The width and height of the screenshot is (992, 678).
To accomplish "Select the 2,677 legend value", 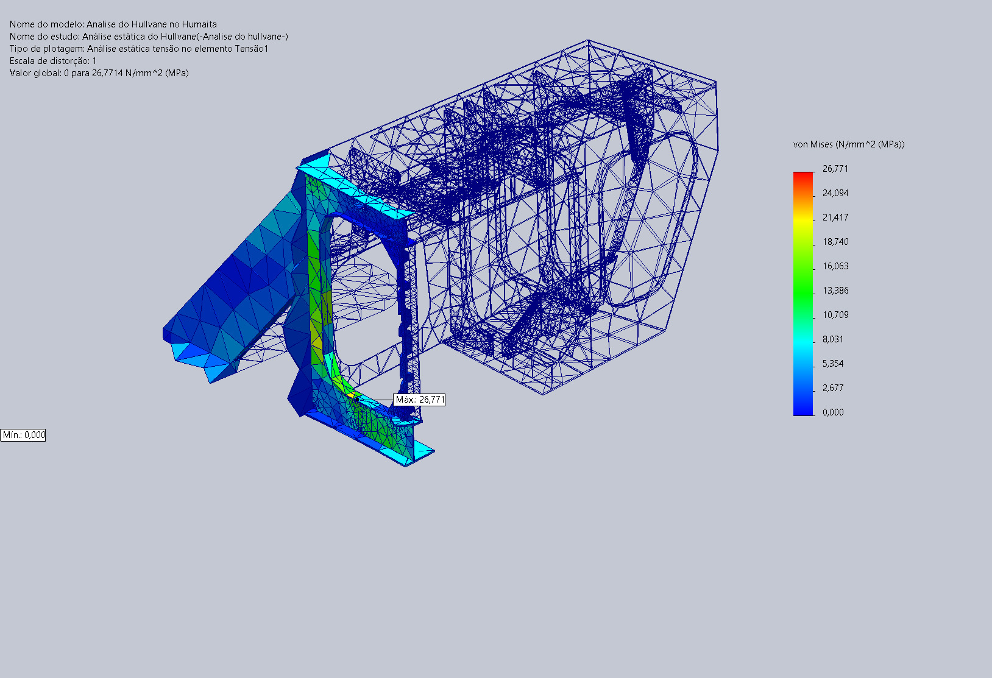I will [833, 388].
